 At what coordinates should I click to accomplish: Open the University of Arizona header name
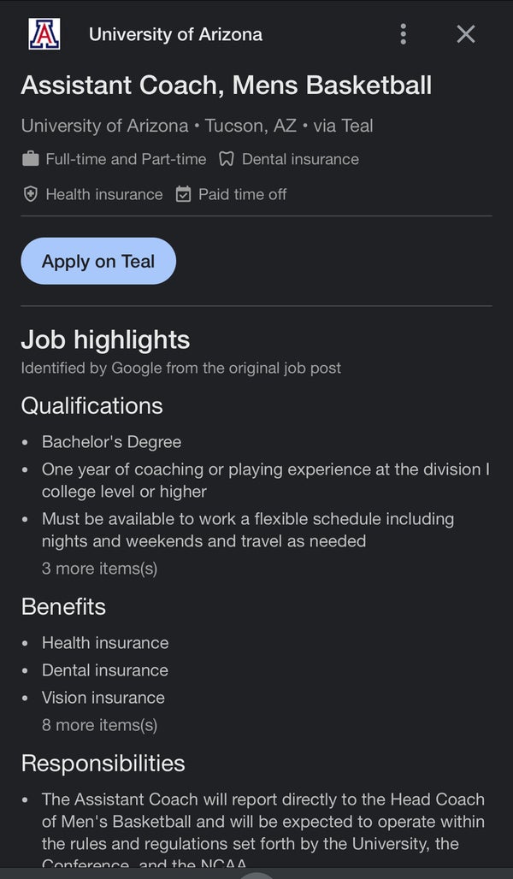point(175,34)
